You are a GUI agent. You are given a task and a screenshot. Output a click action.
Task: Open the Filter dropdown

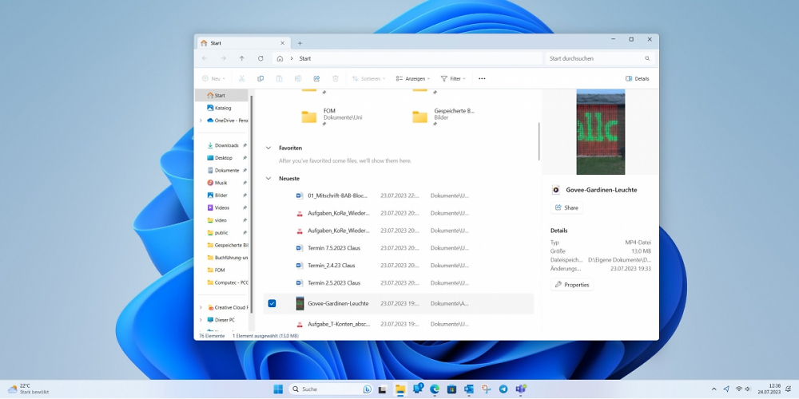[x=453, y=79]
